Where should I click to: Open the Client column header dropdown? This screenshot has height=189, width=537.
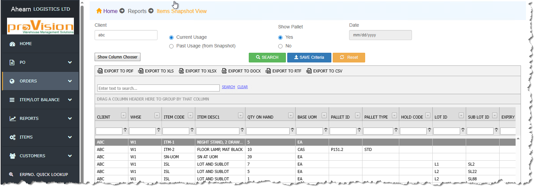click(123, 116)
